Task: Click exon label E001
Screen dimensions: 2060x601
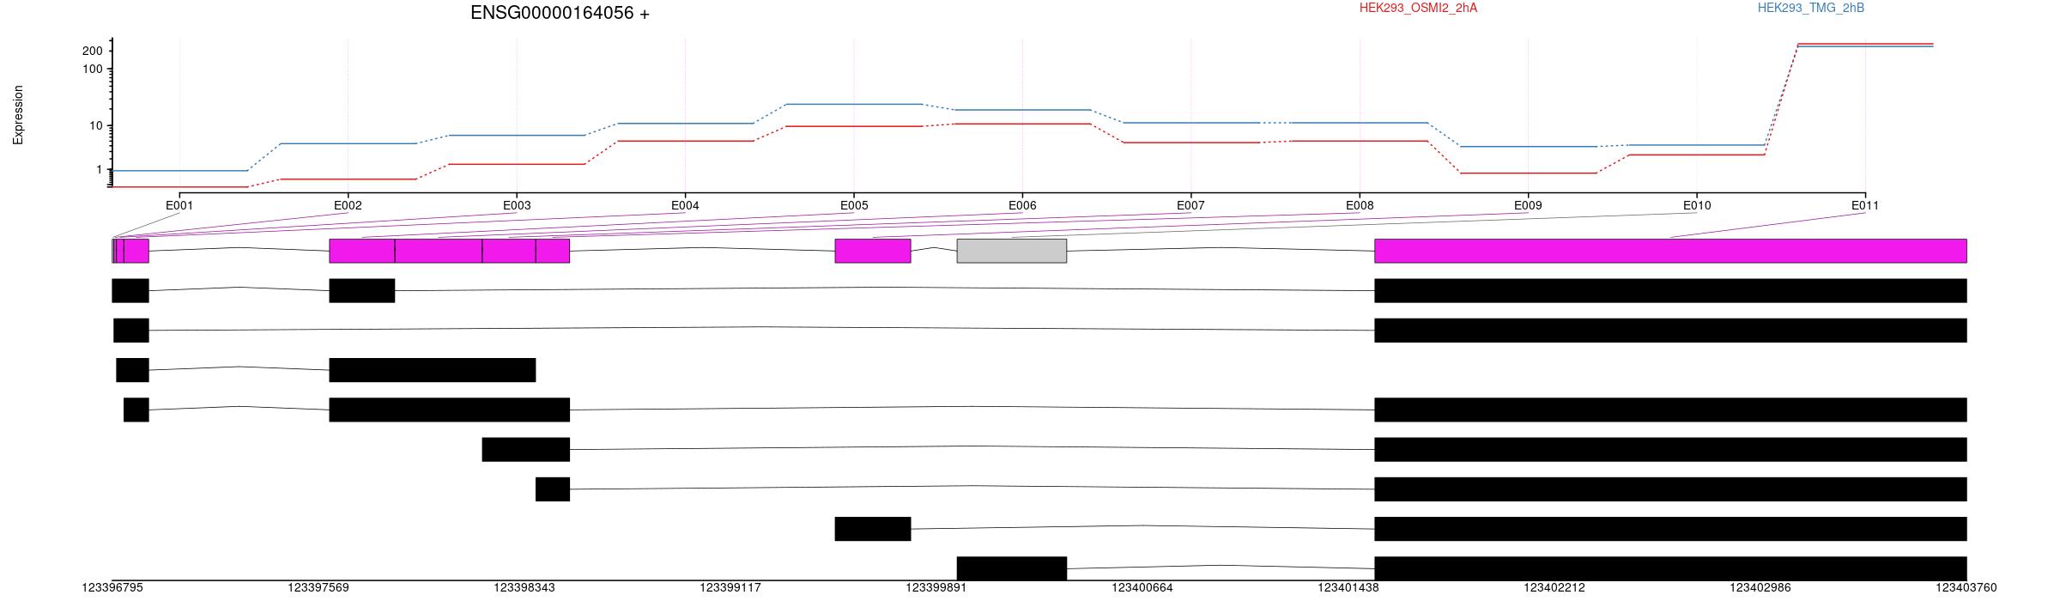Action: coord(179,205)
